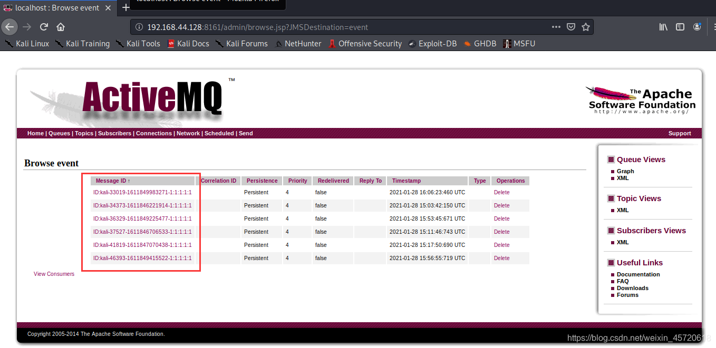Open message ID:kali-34373-1611846221914-1:1:1:1:1
The image size is (716, 348).
(x=142, y=205)
